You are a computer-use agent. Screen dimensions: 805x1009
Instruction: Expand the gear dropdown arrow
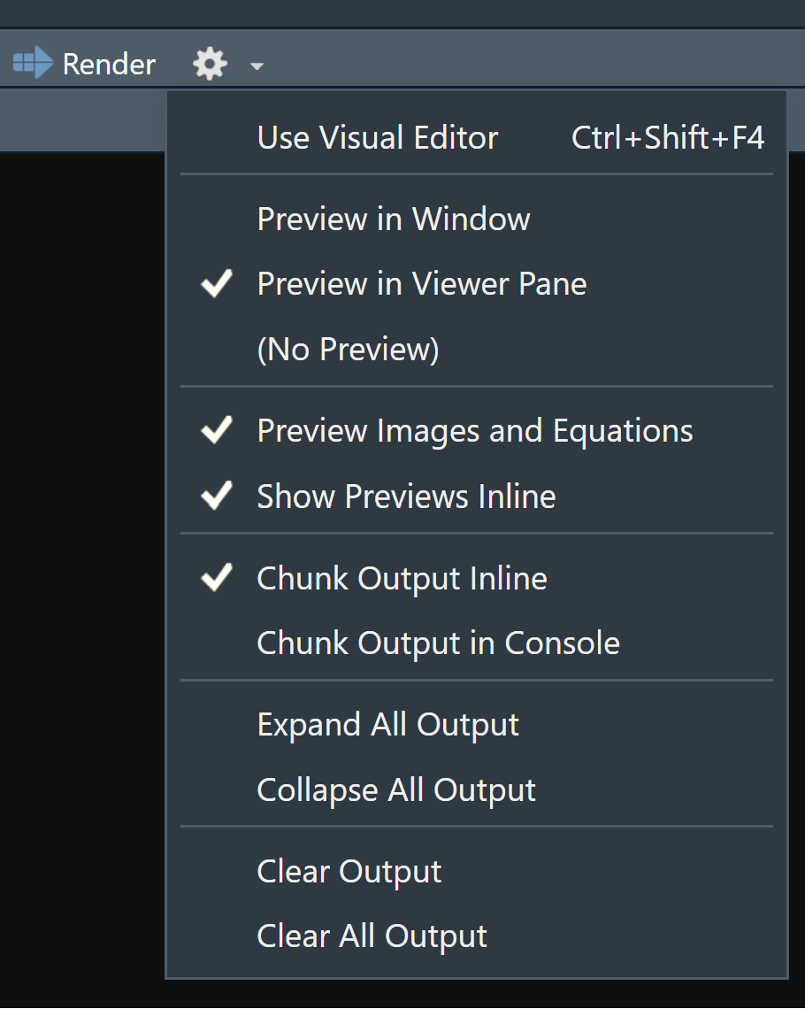[257, 65]
